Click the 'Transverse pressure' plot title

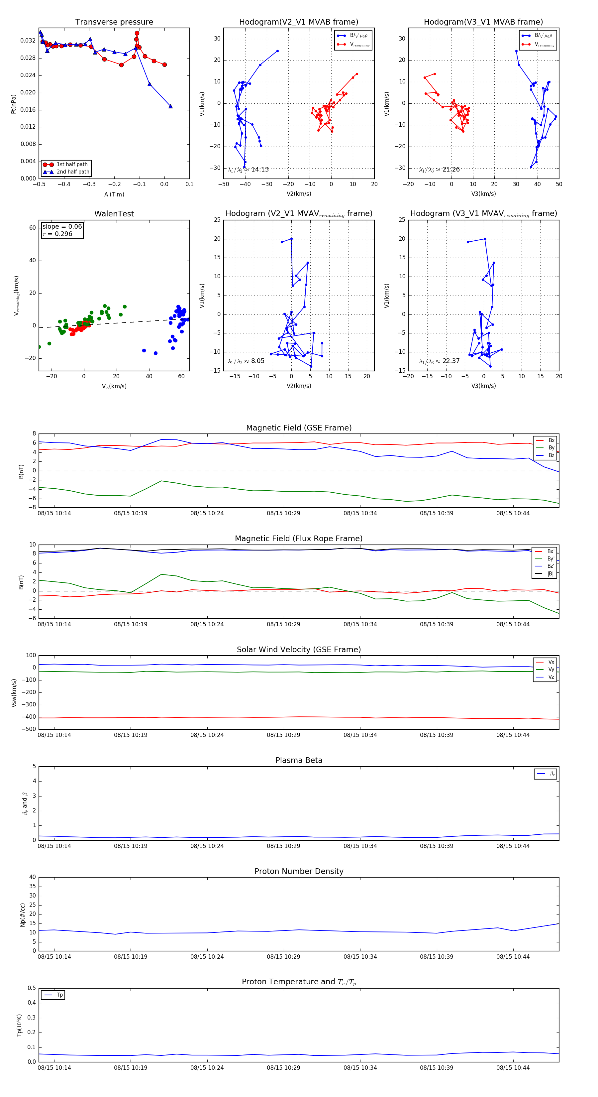click(x=114, y=22)
